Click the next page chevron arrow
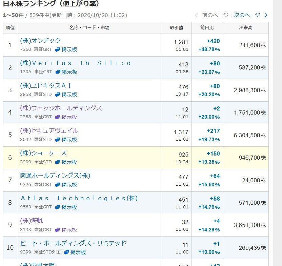This screenshot has width=282, height=266. click(x=266, y=15)
